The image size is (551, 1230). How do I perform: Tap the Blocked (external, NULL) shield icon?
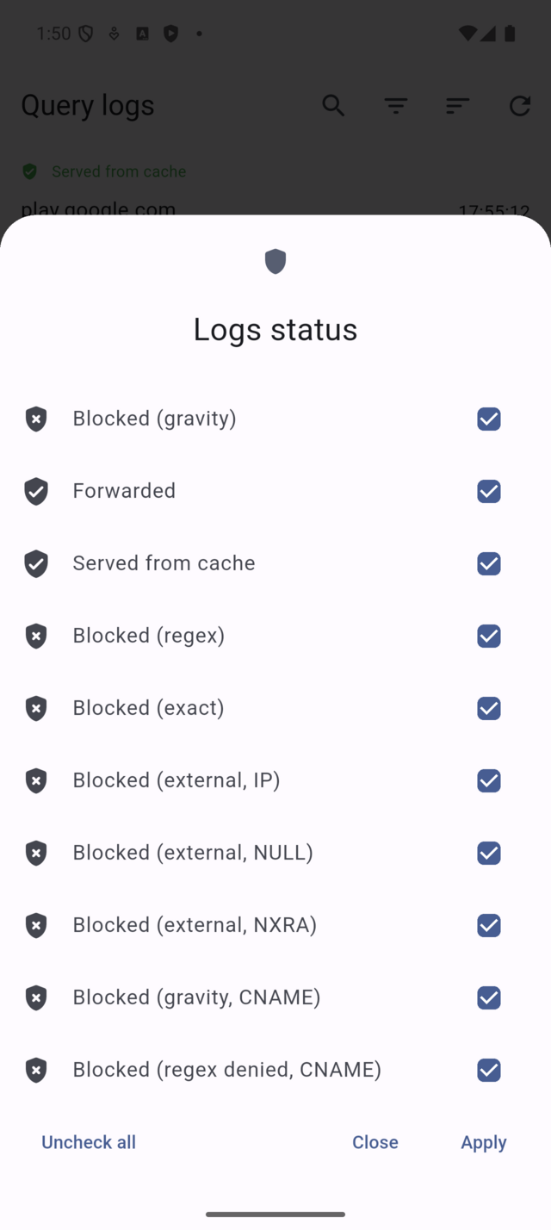coord(36,853)
